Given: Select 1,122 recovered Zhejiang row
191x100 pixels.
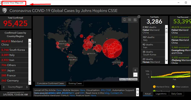Looking at the screenshot, I should [x=180, y=60].
